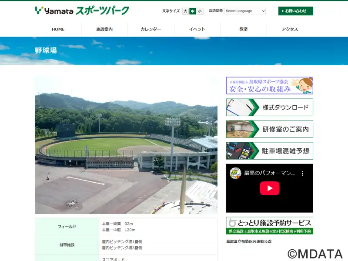The width and height of the screenshot is (348, 261).
Task: Open the 駐車場混雑予想 banner link
Action: [x=270, y=151]
